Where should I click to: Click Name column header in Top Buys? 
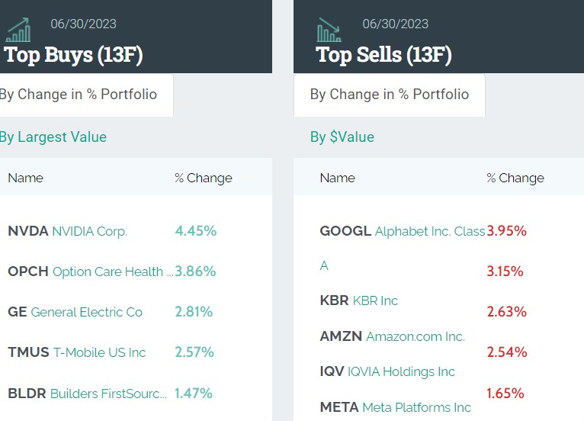(25, 178)
